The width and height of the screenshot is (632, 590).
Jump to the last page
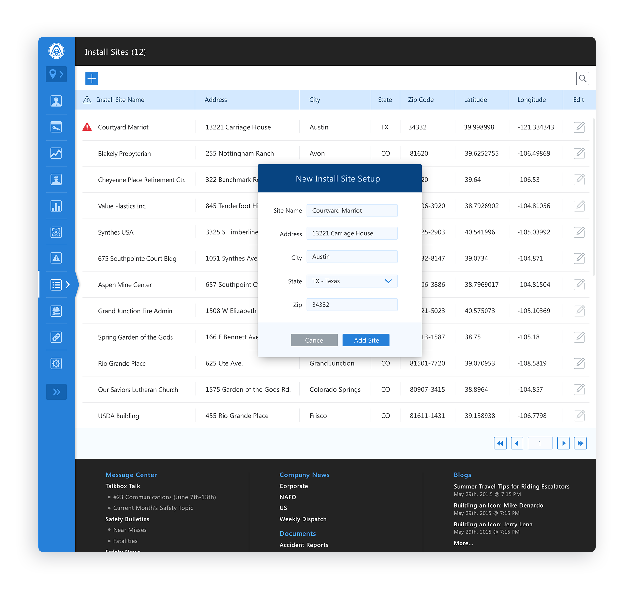click(580, 443)
